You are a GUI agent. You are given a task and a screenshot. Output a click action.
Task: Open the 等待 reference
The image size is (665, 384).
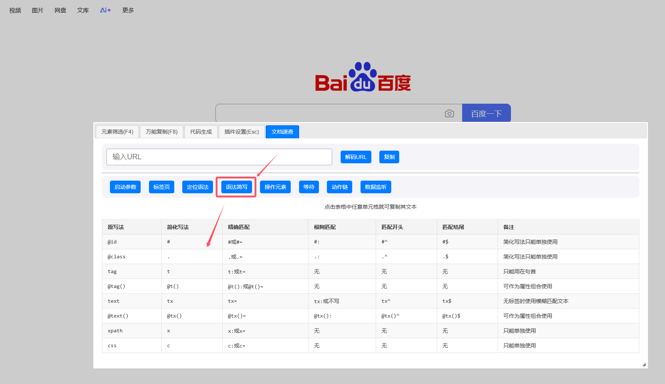coord(309,187)
